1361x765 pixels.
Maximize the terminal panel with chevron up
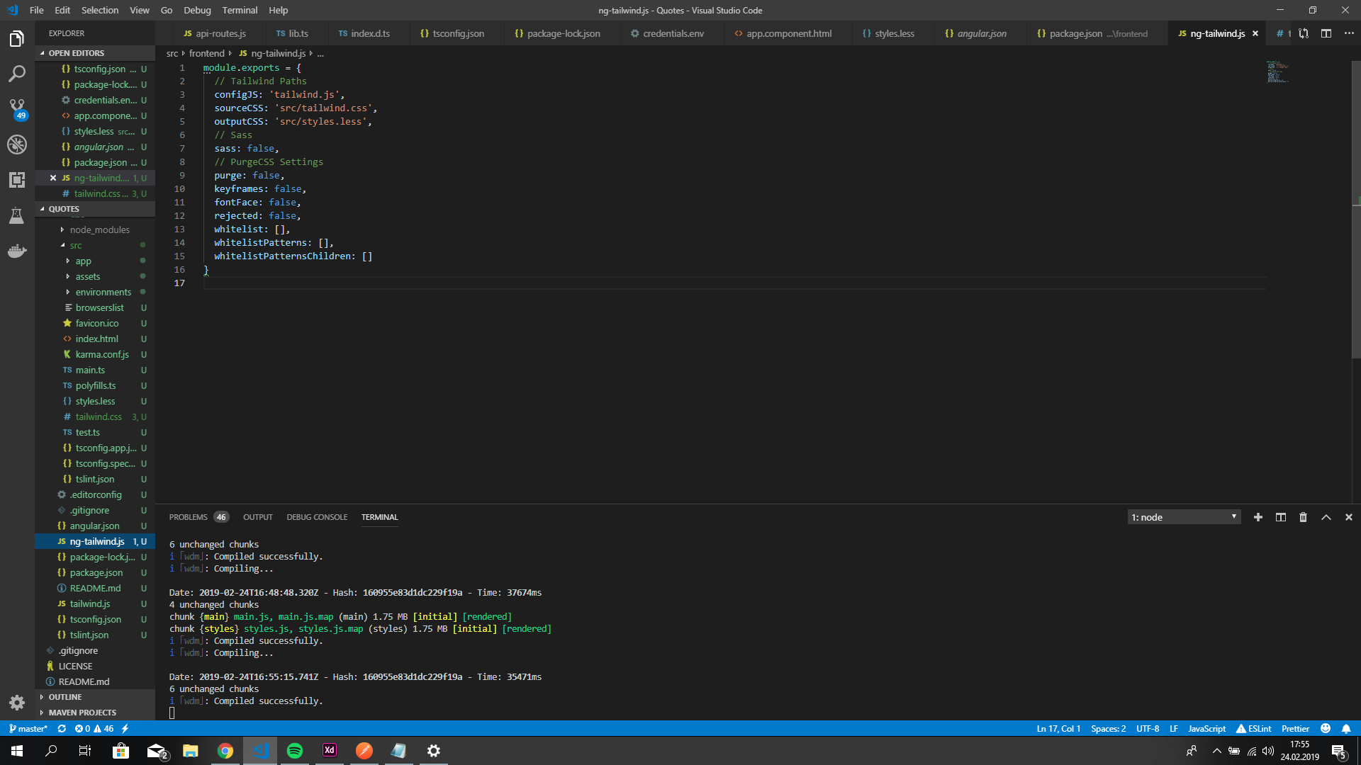[x=1326, y=517]
